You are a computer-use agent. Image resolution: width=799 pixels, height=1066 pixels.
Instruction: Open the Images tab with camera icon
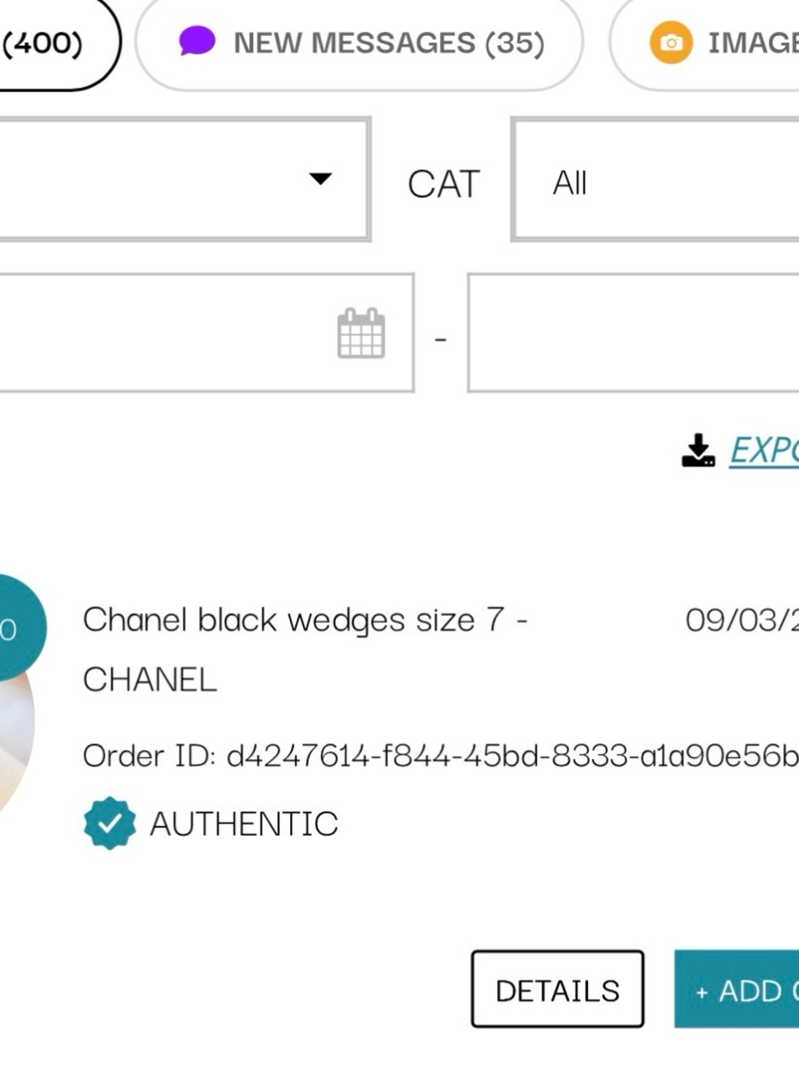pos(705,43)
